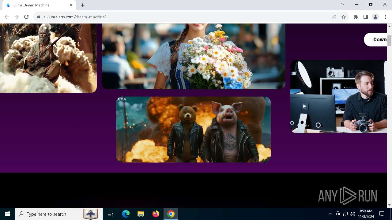Open the volume tray icon
Viewport: 392px width, 220px height.
(352, 214)
